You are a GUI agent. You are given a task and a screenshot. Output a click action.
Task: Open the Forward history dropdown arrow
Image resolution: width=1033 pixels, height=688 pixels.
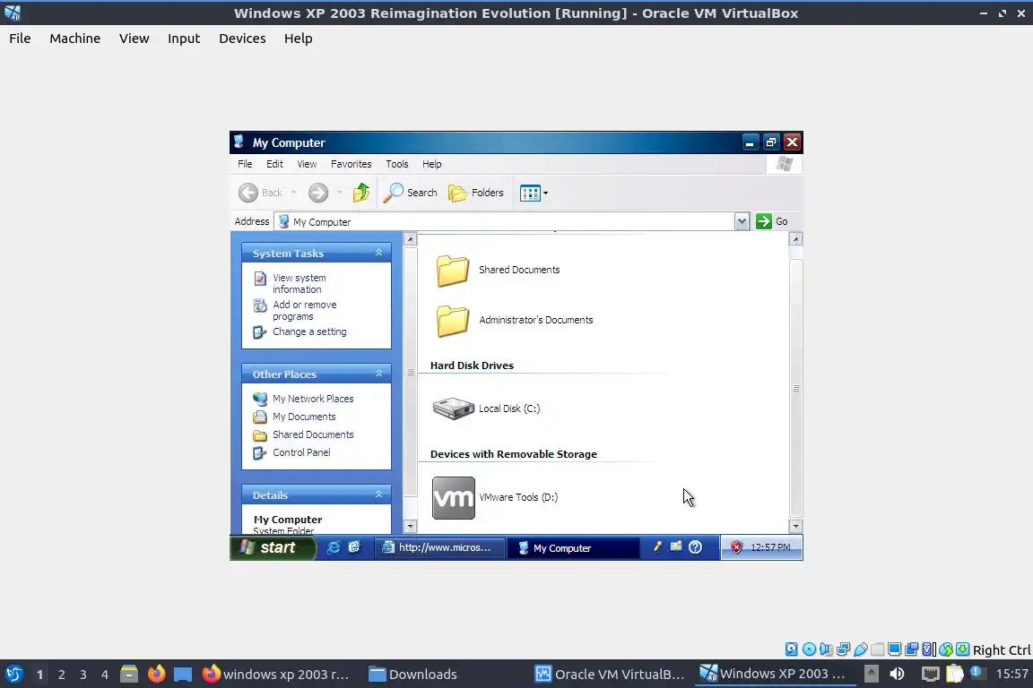pos(339,193)
